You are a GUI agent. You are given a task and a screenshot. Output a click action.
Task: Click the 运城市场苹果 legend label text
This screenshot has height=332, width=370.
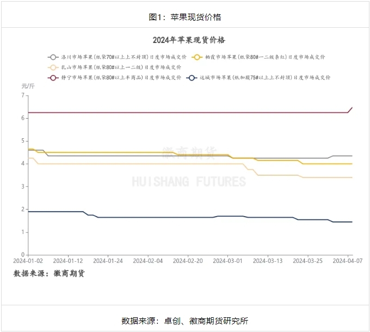pos(265,78)
